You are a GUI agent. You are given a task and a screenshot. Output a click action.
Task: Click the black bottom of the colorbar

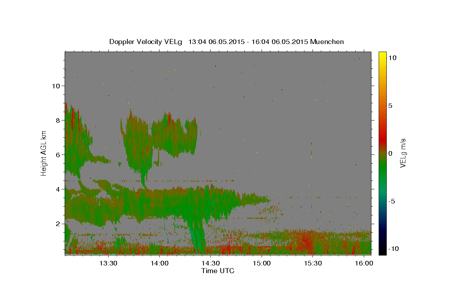(382, 252)
